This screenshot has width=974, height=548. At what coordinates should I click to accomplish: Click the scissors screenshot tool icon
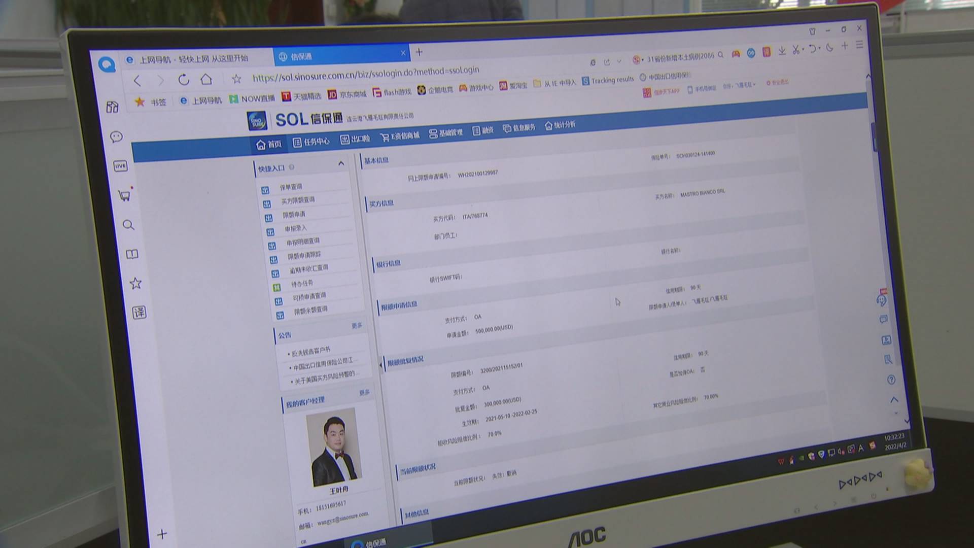(x=796, y=49)
